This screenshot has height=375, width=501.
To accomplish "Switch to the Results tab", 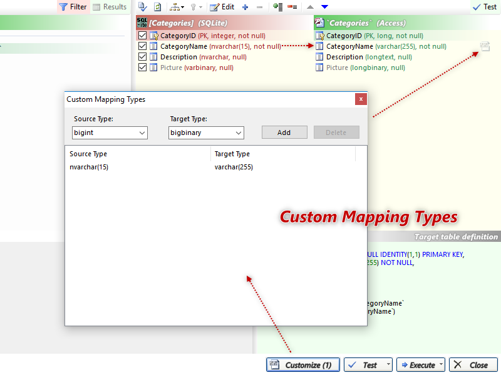I will click(x=110, y=7).
